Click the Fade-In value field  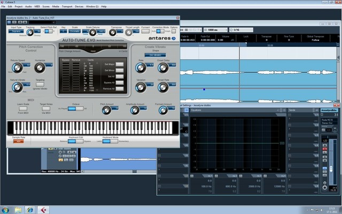188,40
